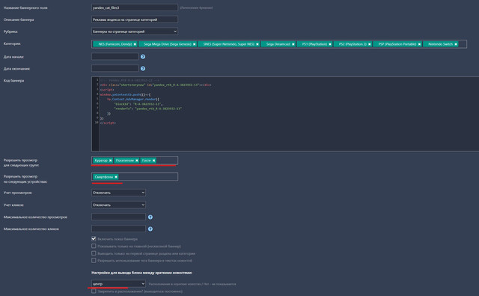
Task: Remove the Nintendo Switch category tag
Action: (x=456, y=44)
